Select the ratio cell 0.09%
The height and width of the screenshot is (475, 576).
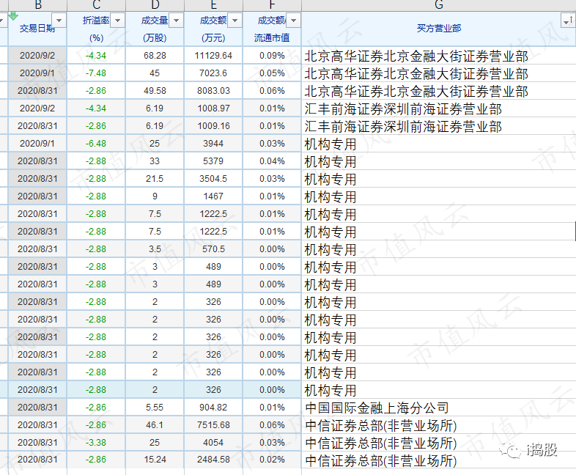(272, 56)
